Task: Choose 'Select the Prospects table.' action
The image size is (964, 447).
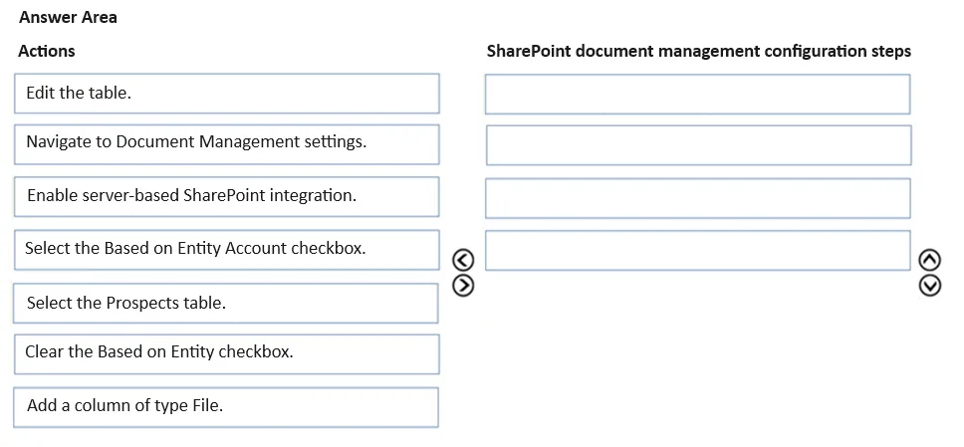Action: tap(226, 303)
